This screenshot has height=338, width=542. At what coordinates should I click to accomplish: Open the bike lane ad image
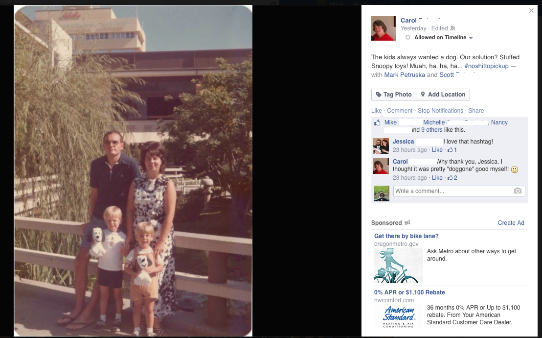pos(399,266)
